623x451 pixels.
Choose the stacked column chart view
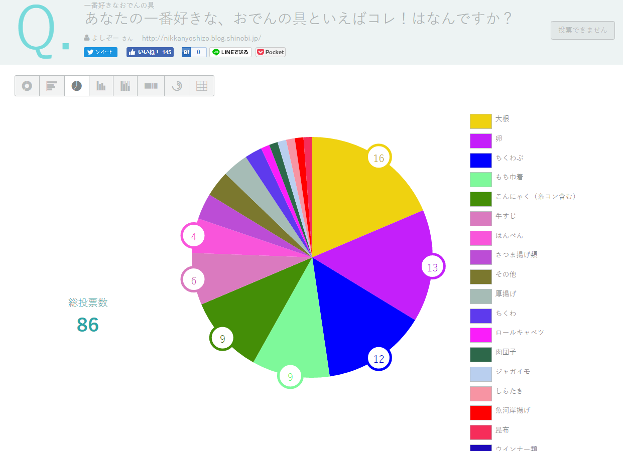[x=125, y=86]
